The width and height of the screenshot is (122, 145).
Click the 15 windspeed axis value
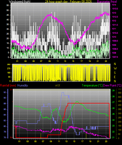pos(8,43)
